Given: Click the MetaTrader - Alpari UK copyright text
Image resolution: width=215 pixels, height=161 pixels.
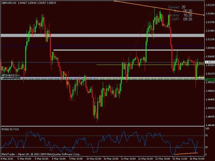Looking at the screenshot, I should (41, 154).
